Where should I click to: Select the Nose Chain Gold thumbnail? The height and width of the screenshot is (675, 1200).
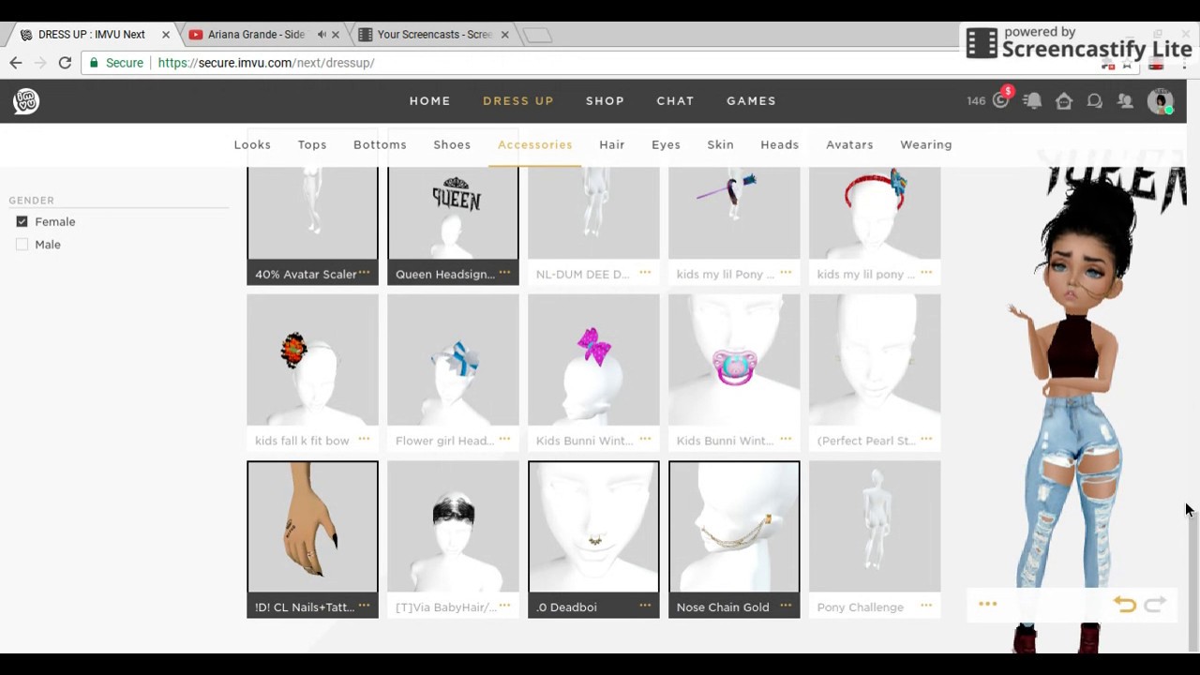(734, 527)
